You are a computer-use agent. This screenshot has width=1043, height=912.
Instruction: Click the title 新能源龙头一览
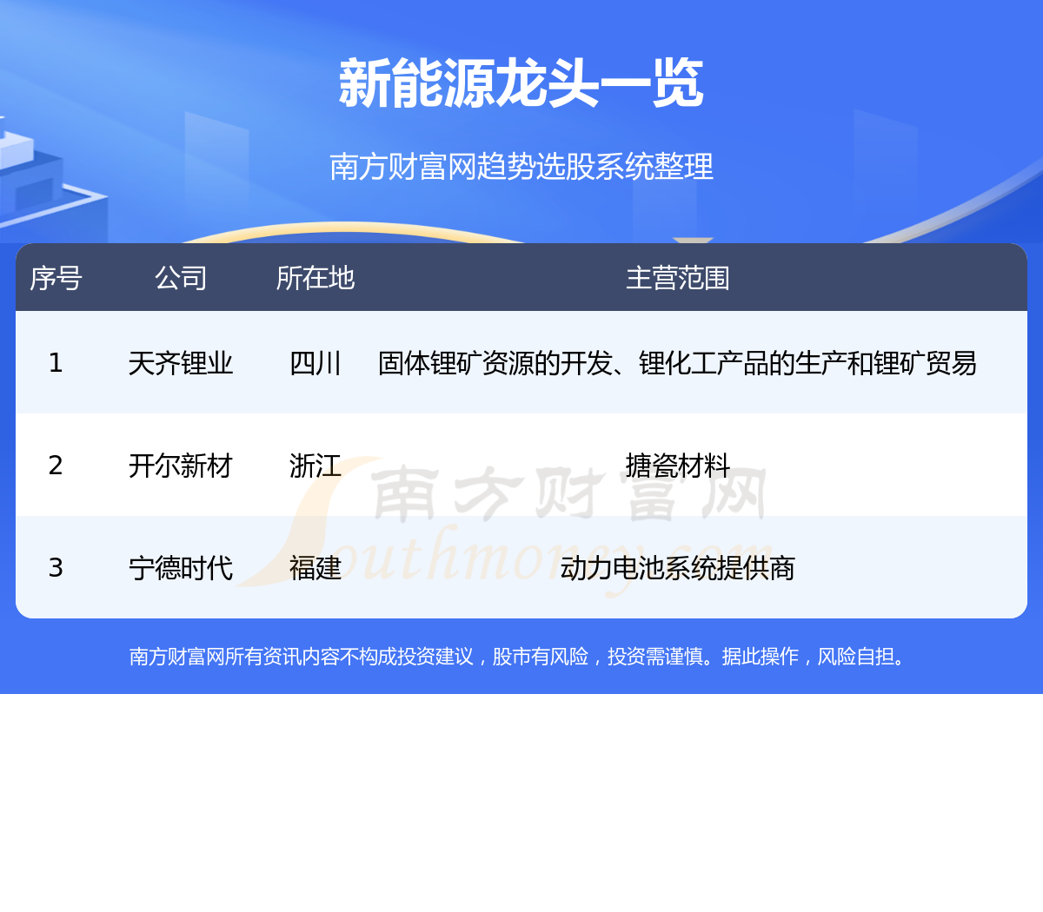pyautogui.click(x=521, y=84)
